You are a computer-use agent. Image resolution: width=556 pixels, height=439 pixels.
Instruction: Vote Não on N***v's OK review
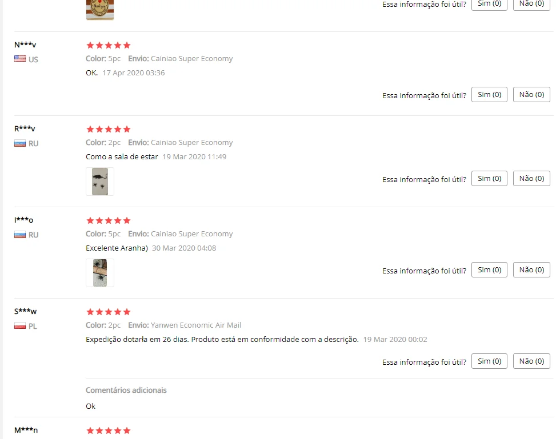(531, 95)
